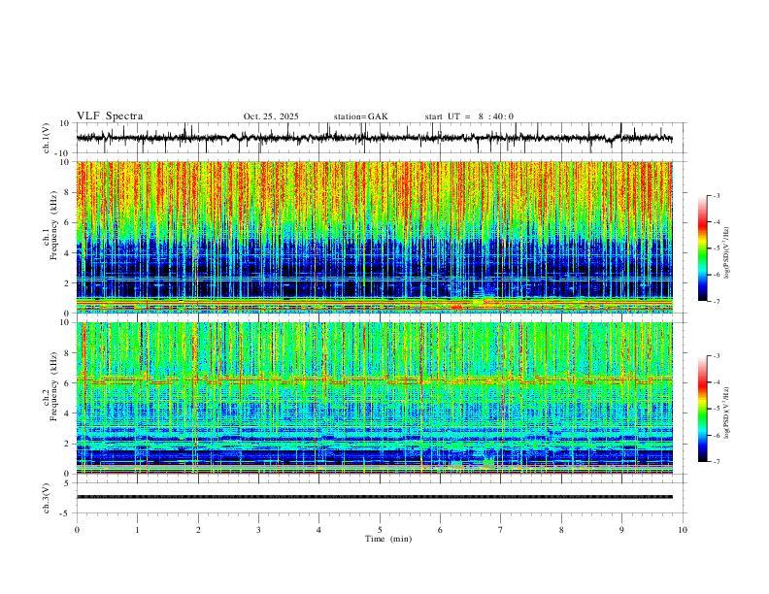This screenshot has height=594, width=769.
Task: Click the ch.3 voltage trace line
Action: click(x=374, y=497)
